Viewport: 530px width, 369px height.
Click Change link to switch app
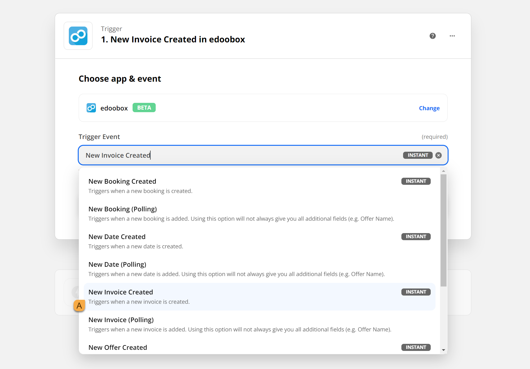click(429, 108)
